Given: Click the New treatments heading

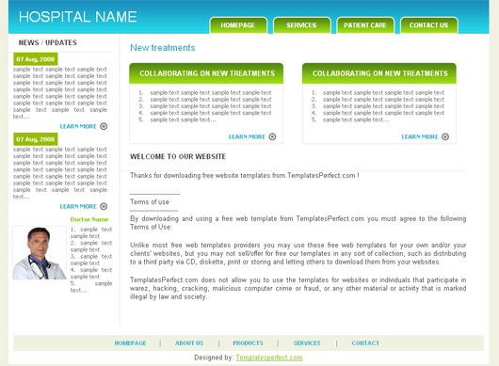Looking at the screenshot, I should tap(163, 48).
